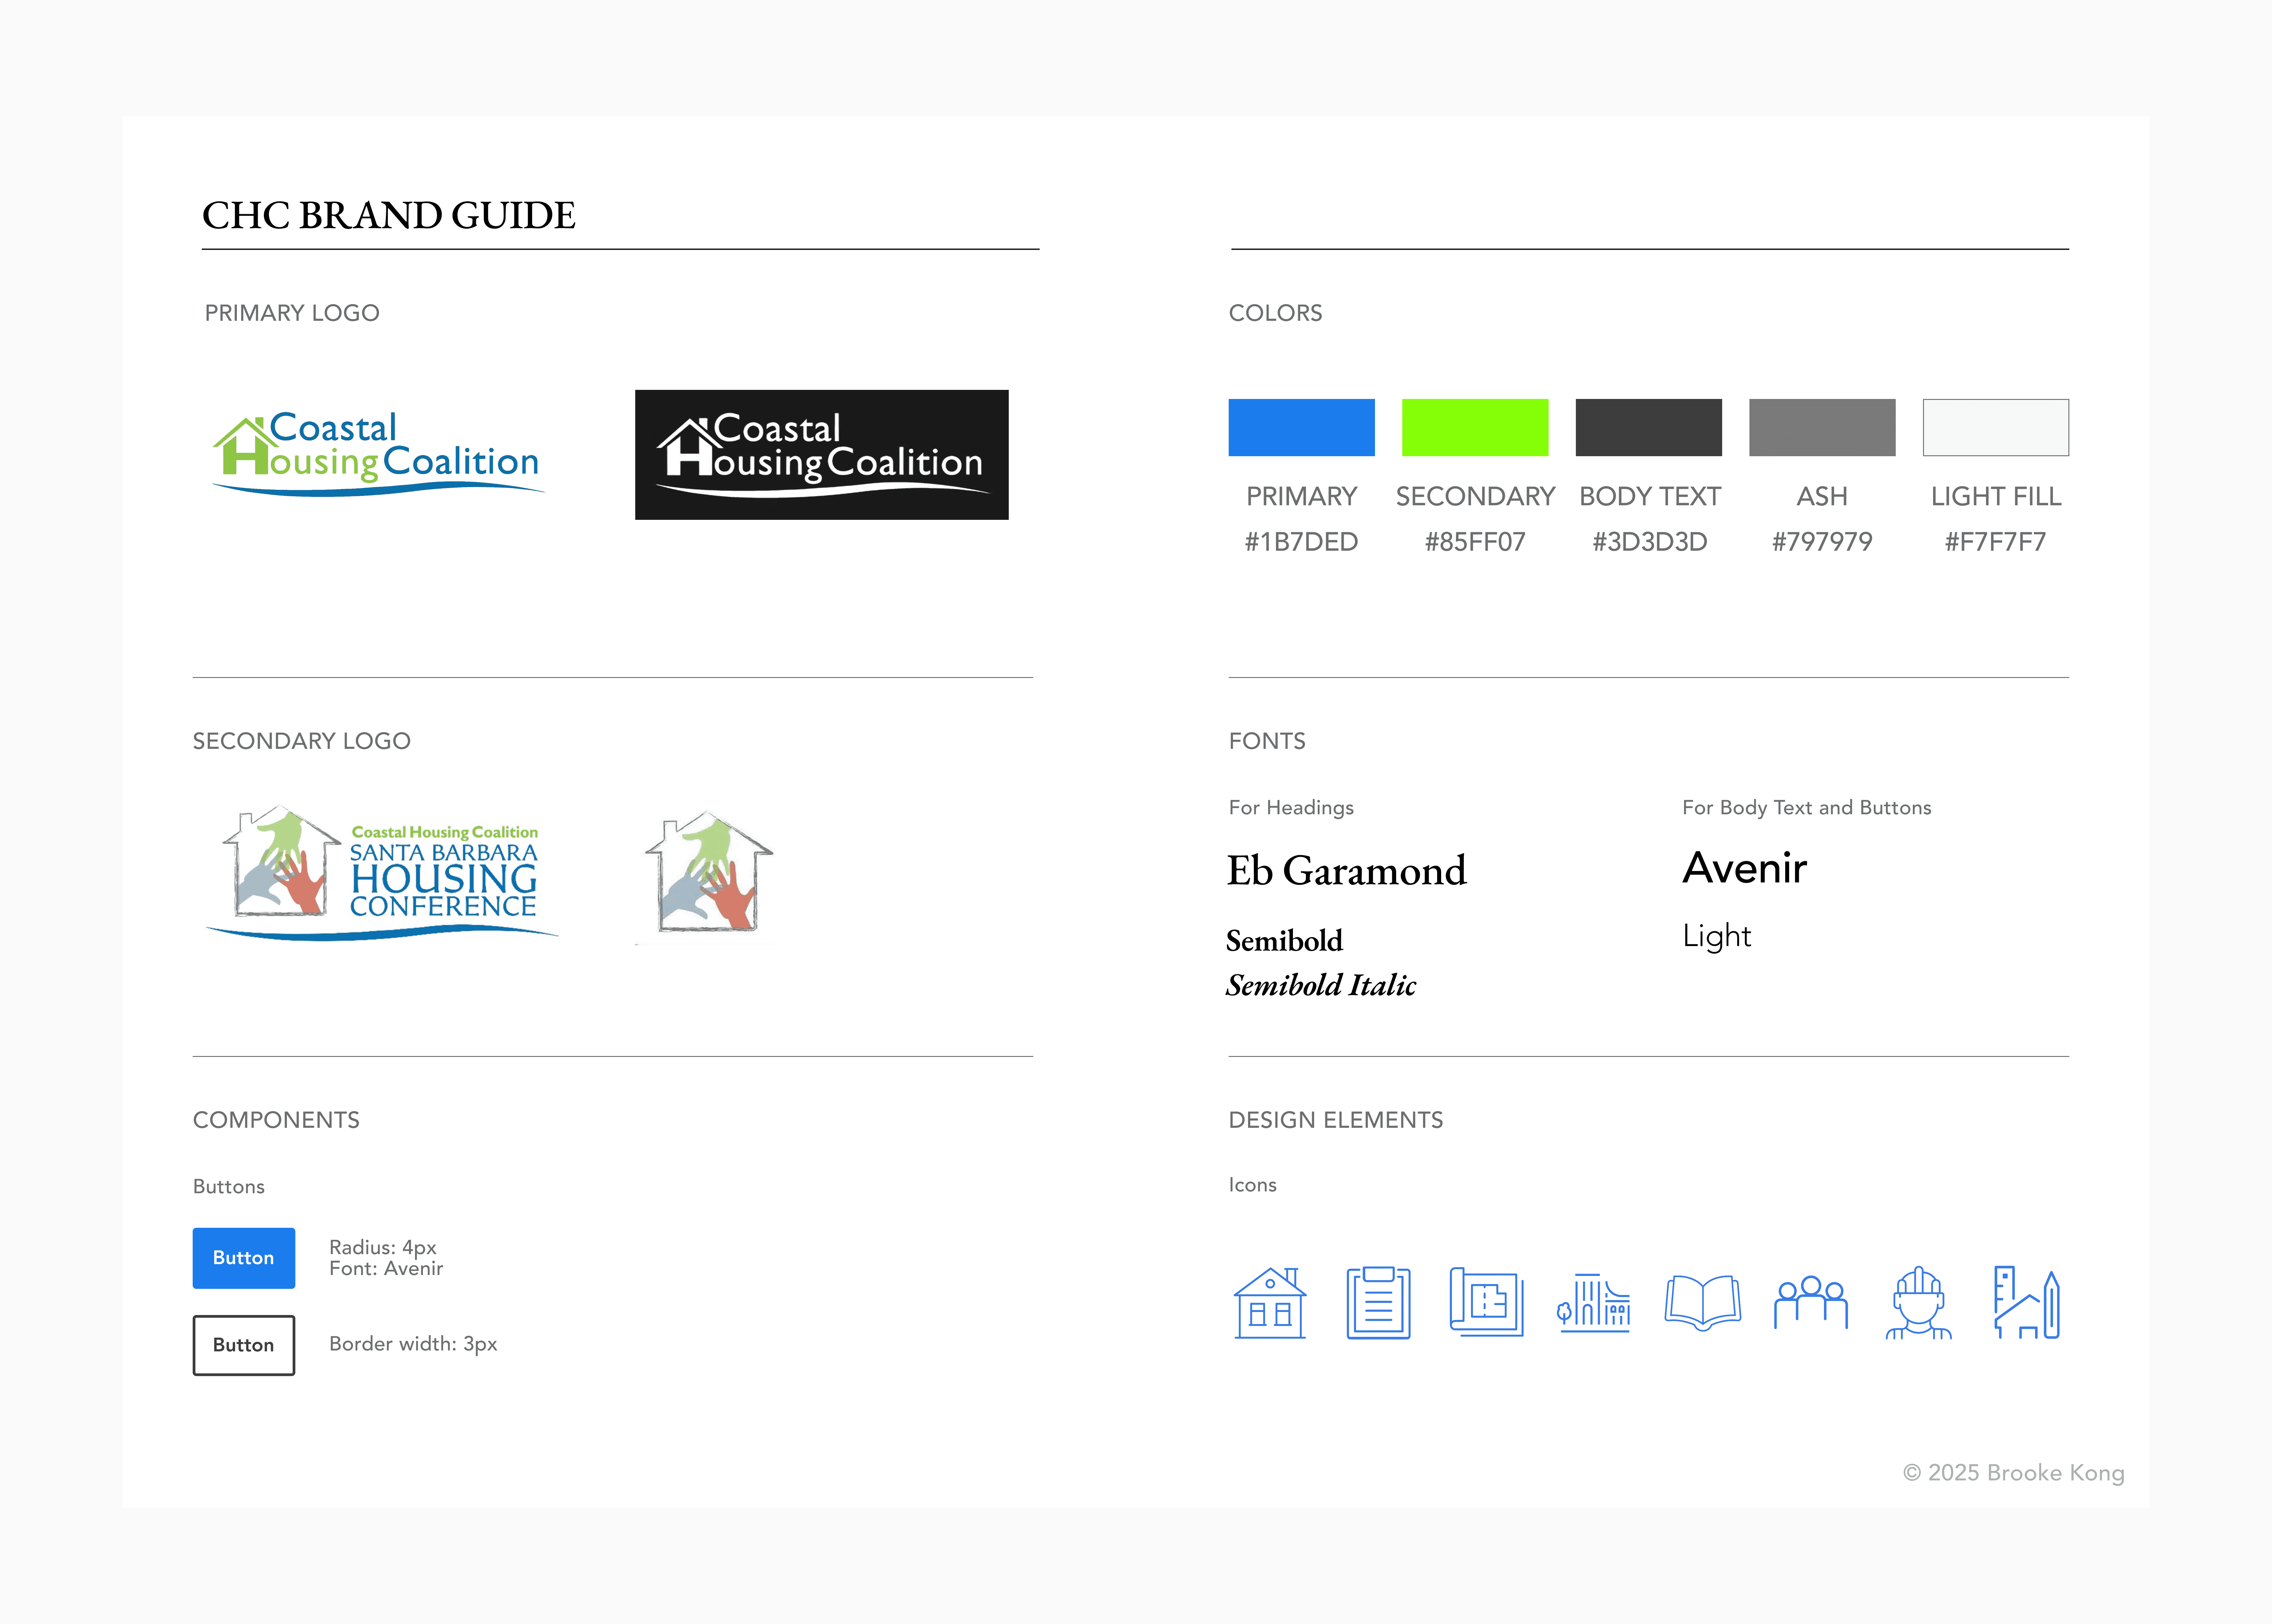Pick the ASH gray color swatch
The width and height of the screenshot is (2272, 1624).
click(1822, 427)
